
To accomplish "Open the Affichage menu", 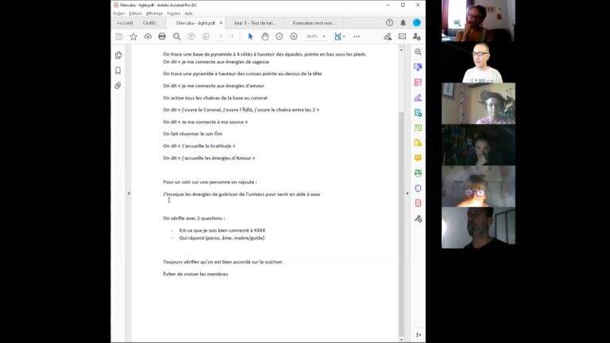I will (154, 13).
